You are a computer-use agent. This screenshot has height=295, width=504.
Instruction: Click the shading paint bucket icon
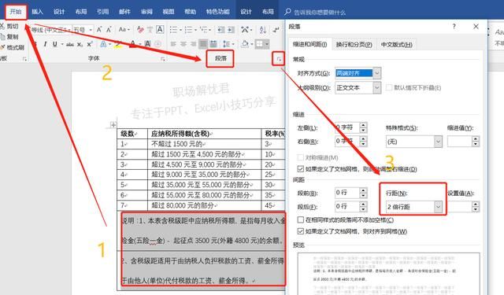pyautogui.click(x=245, y=44)
